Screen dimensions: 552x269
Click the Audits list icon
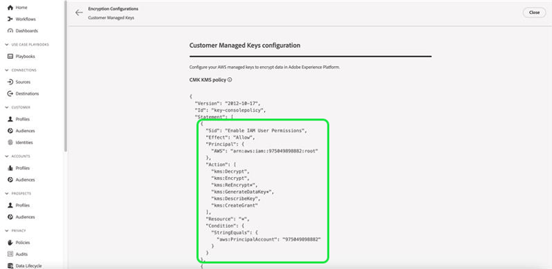coord(10,254)
